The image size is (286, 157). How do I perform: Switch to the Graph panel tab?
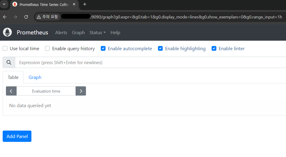35,77
